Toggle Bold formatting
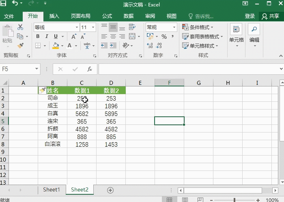The image size is (284, 202). click(x=38, y=36)
